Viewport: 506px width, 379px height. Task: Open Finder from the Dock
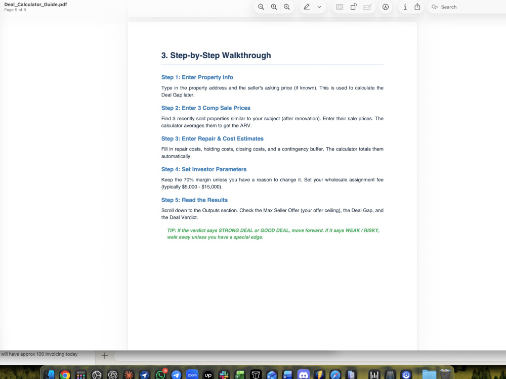coord(50,375)
